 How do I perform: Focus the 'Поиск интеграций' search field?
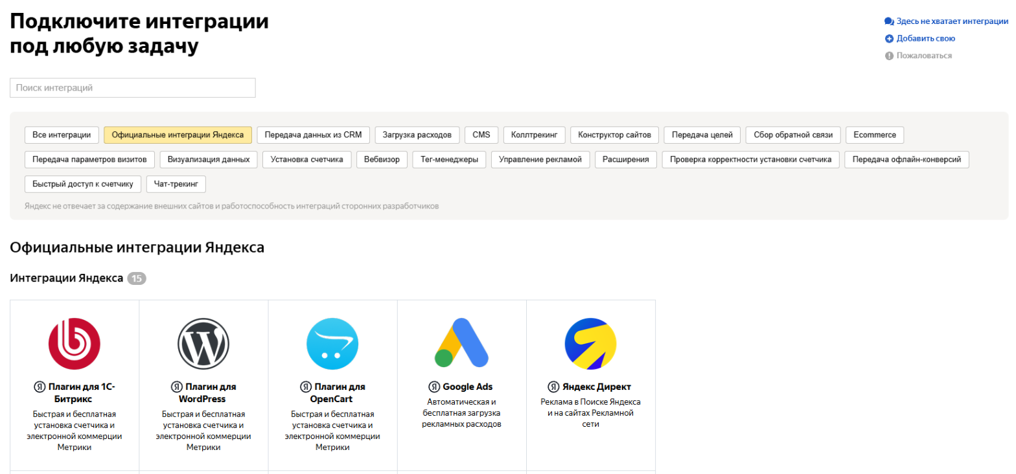coord(133,88)
